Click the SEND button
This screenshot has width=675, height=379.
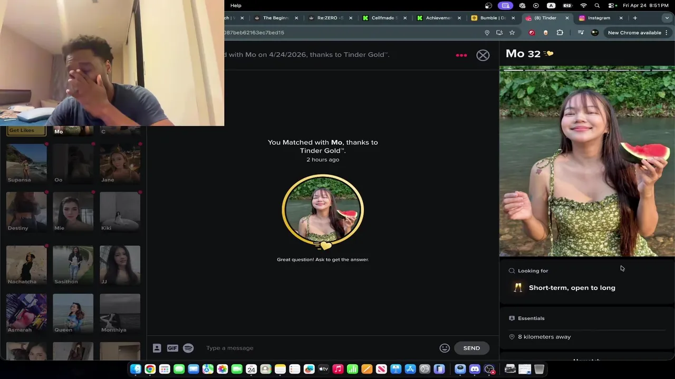pyautogui.click(x=471, y=348)
